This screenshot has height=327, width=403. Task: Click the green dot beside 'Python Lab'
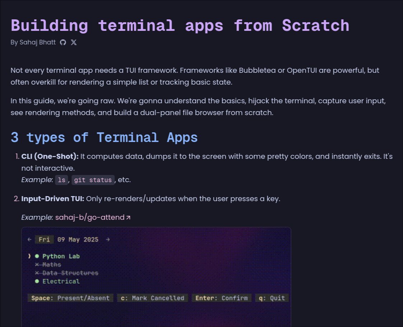[x=37, y=256]
